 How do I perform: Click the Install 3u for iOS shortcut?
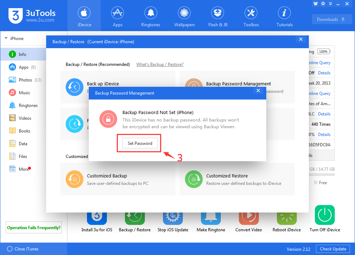pos(97,222)
